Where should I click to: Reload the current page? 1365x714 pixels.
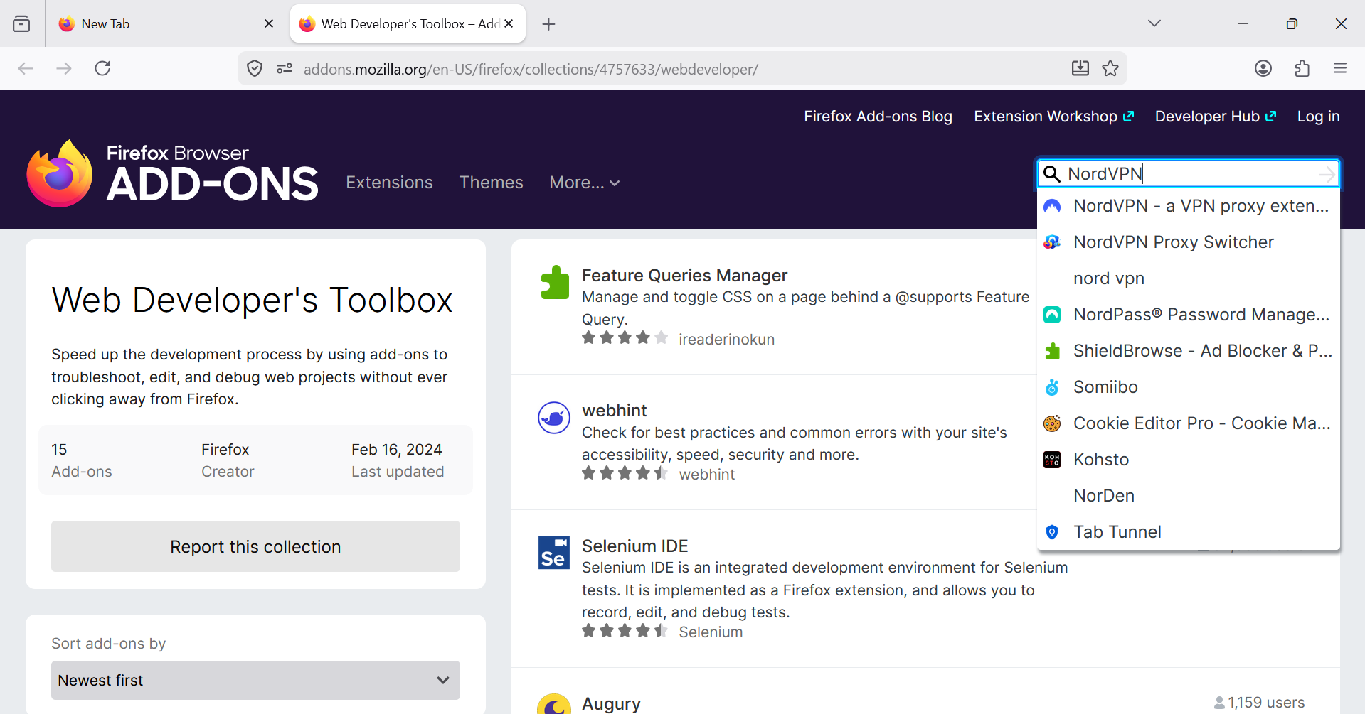tap(102, 69)
